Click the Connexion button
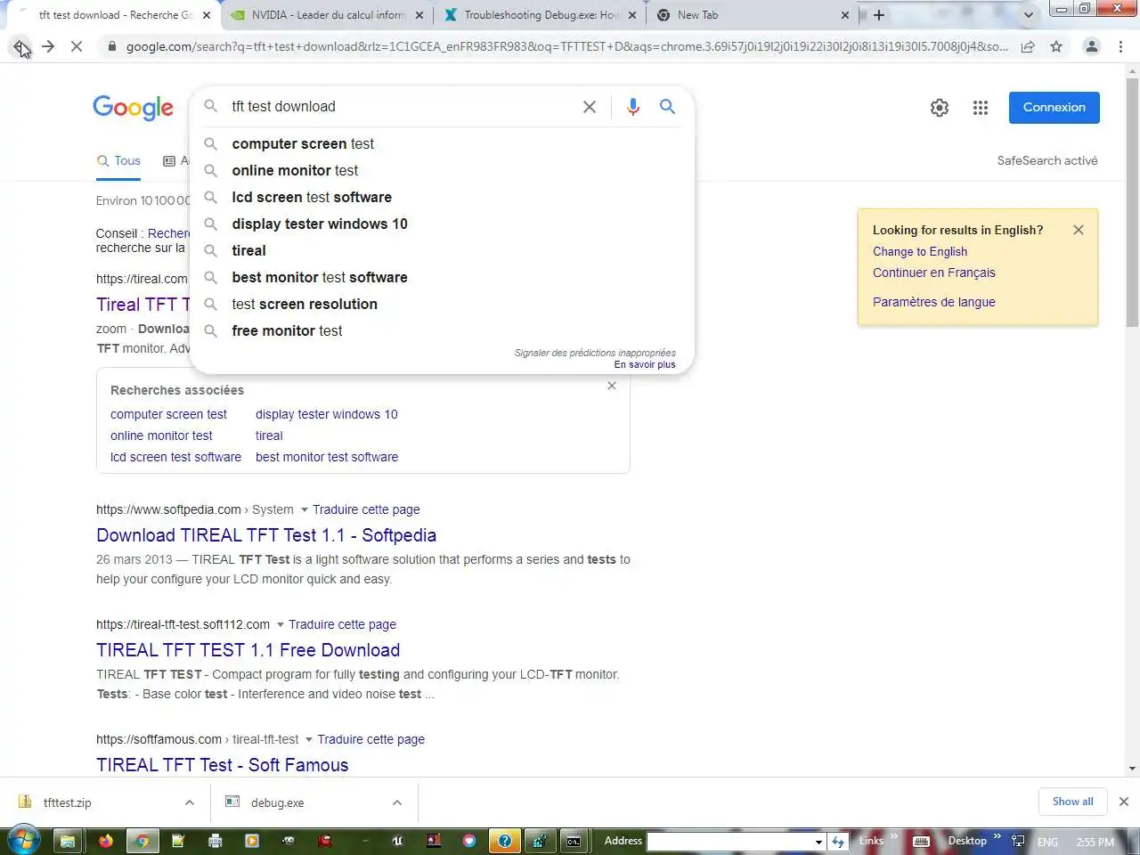This screenshot has width=1140, height=855. click(x=1054, y=108)
